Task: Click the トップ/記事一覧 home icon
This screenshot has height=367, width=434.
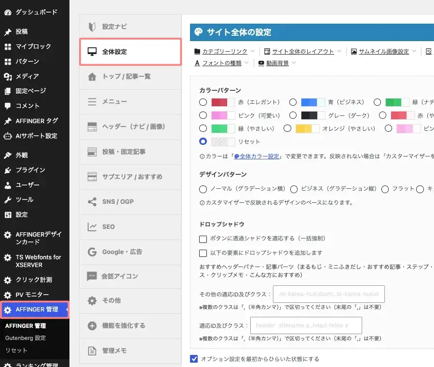Action: pos(92,76)
